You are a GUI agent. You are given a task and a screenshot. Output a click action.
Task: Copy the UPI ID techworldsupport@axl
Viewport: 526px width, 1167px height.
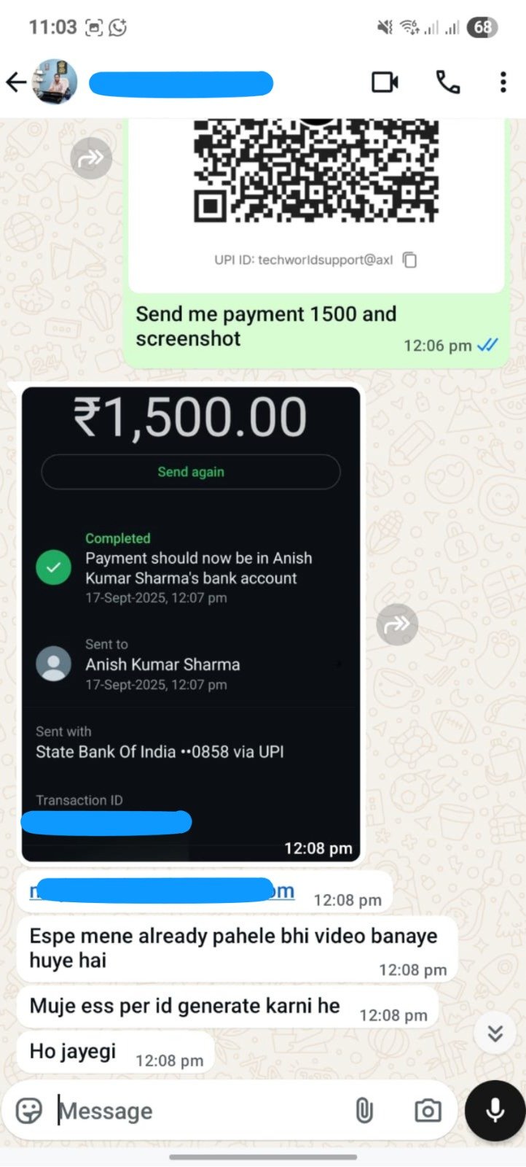coord(410,260)
